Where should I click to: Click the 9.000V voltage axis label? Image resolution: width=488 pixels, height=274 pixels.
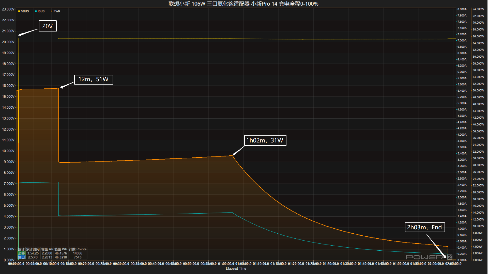[9, 162]
